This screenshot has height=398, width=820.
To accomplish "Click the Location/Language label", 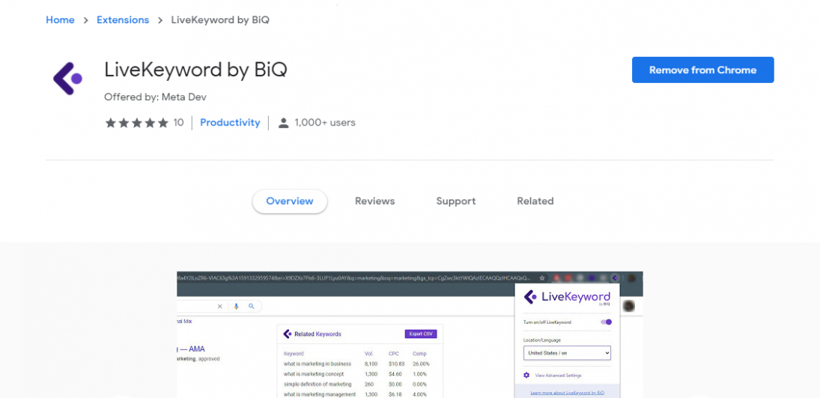I will (x=541, y=340).
